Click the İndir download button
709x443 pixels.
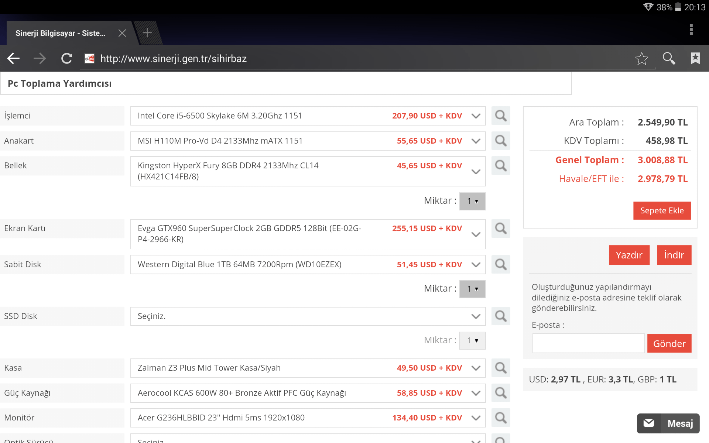pyautogui.click(x=674, y=255)
